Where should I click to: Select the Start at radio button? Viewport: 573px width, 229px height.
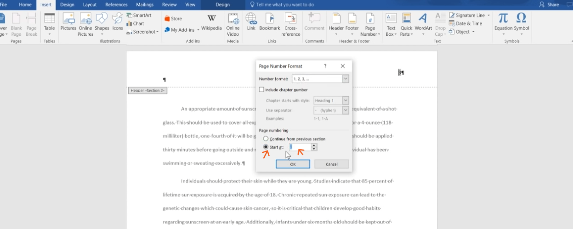[x=266, y=147]
